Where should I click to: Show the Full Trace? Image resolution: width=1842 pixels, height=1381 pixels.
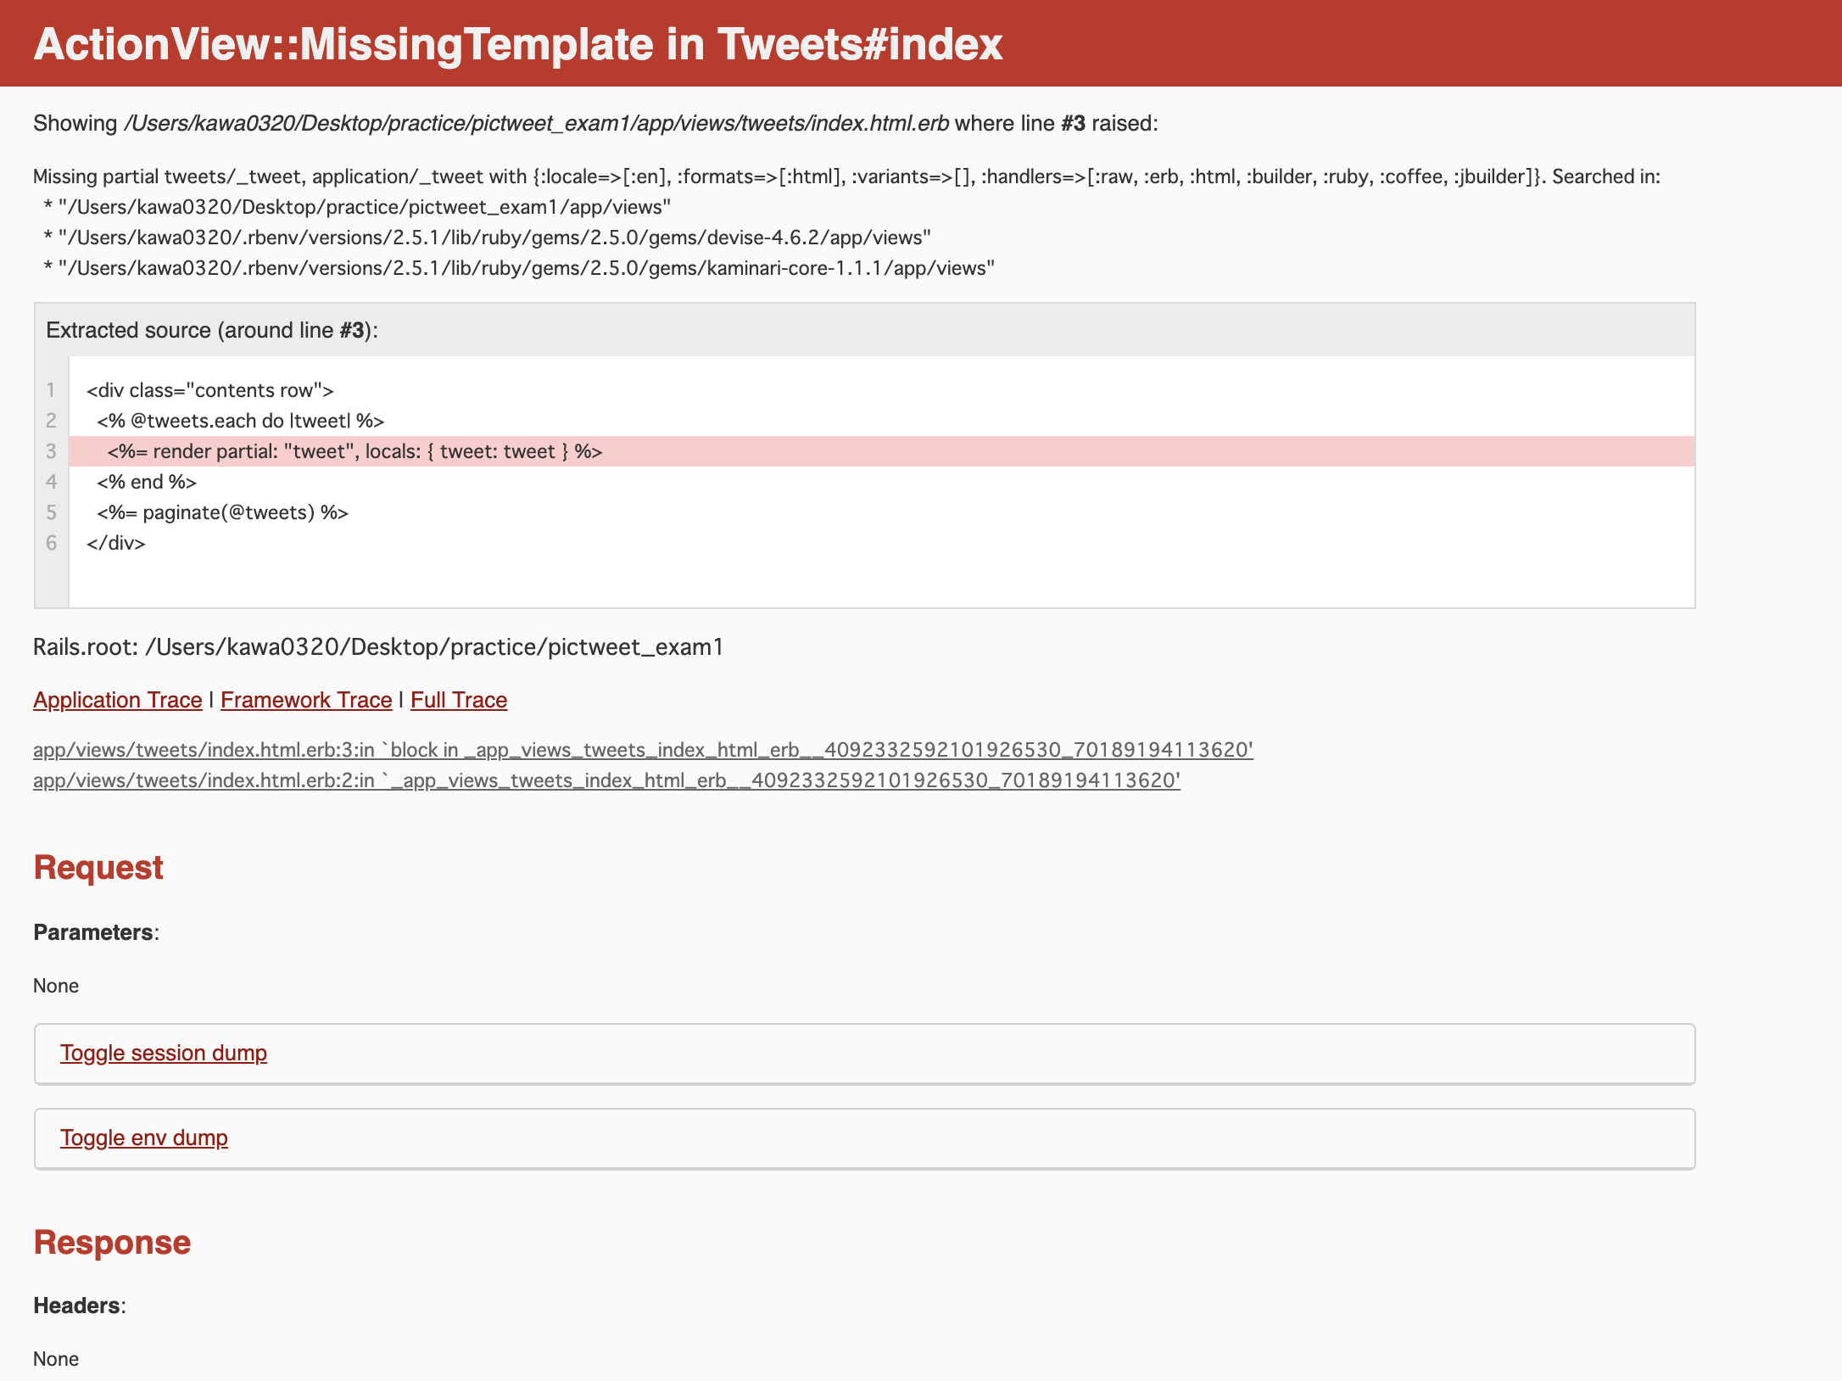[x=458, y=700]
